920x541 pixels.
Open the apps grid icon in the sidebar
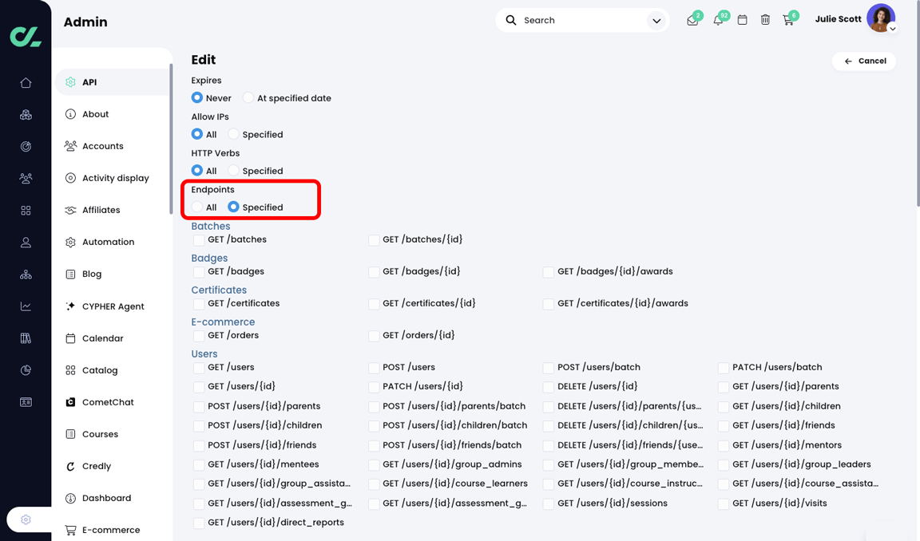pos(26,210)
